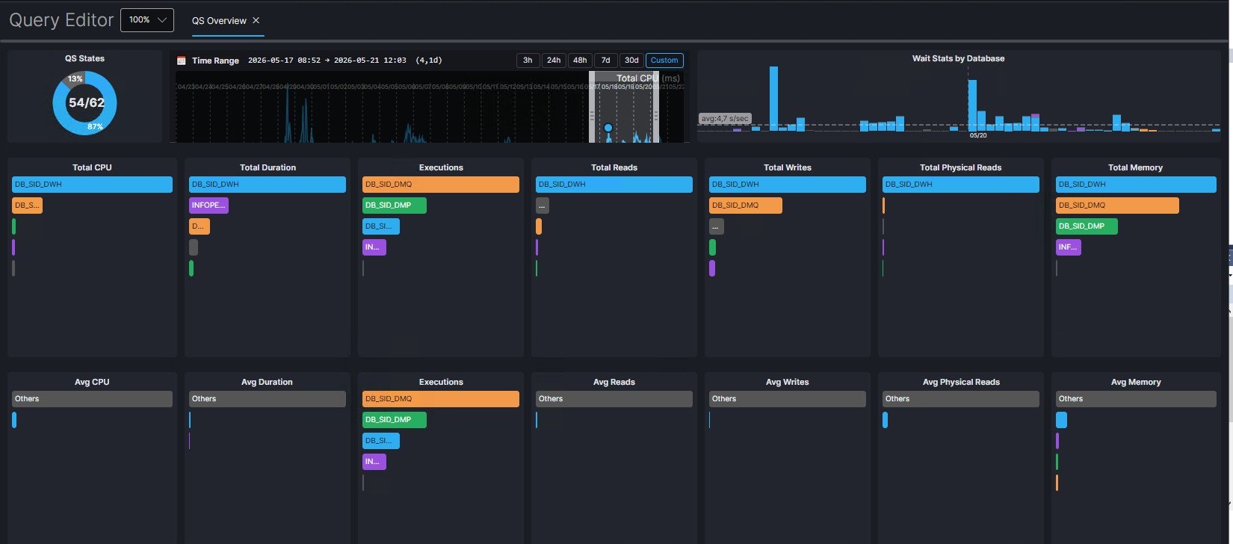This screenshot has width=1233, height=544.
Task: Click the avg 4,7 s/sec label in Wait Stats
Action: pyautogui.click(x=725, y=119)
